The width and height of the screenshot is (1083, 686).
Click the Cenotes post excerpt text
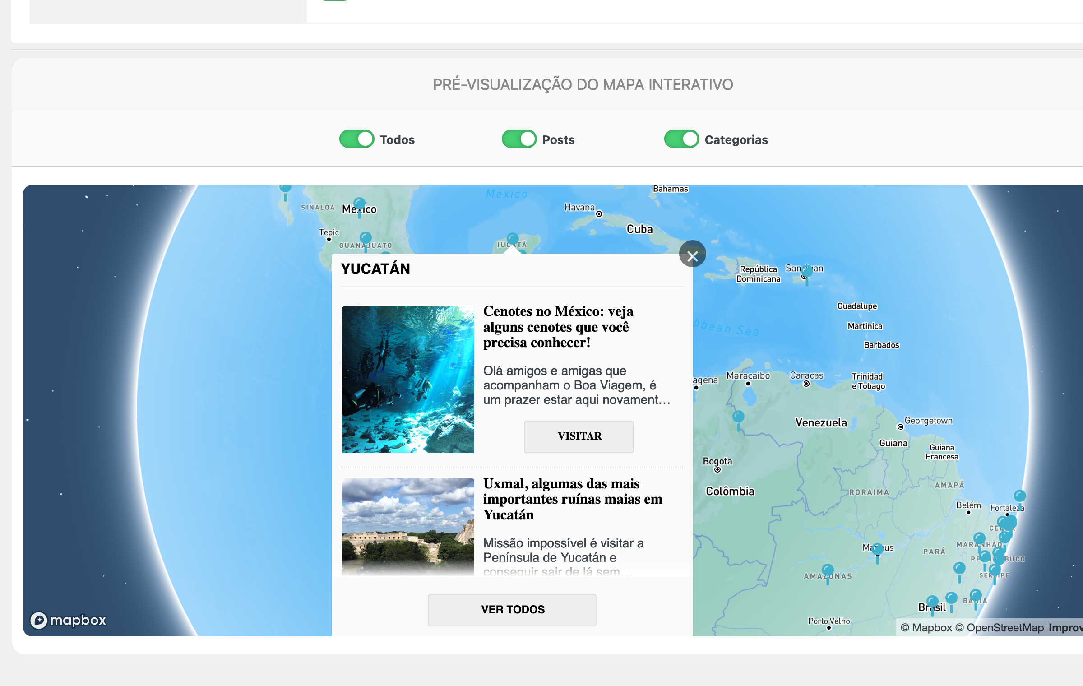point(577,385)
